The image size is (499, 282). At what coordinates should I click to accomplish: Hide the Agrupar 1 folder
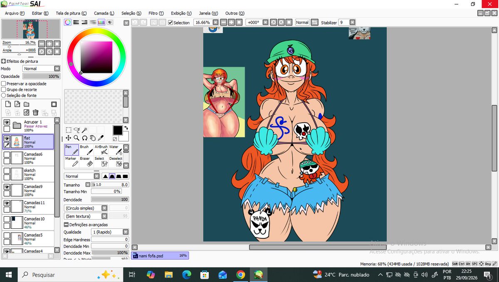[x=7, y=122]
